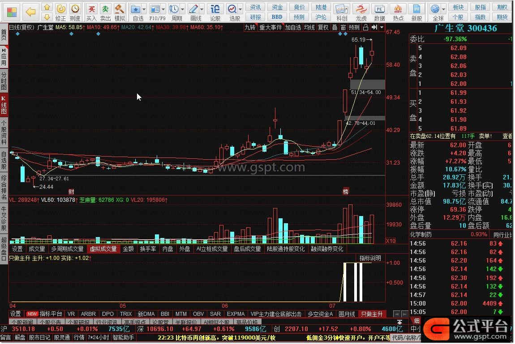
Task: Toggle 均线 moving averages display
Action: tap(309, 28)
